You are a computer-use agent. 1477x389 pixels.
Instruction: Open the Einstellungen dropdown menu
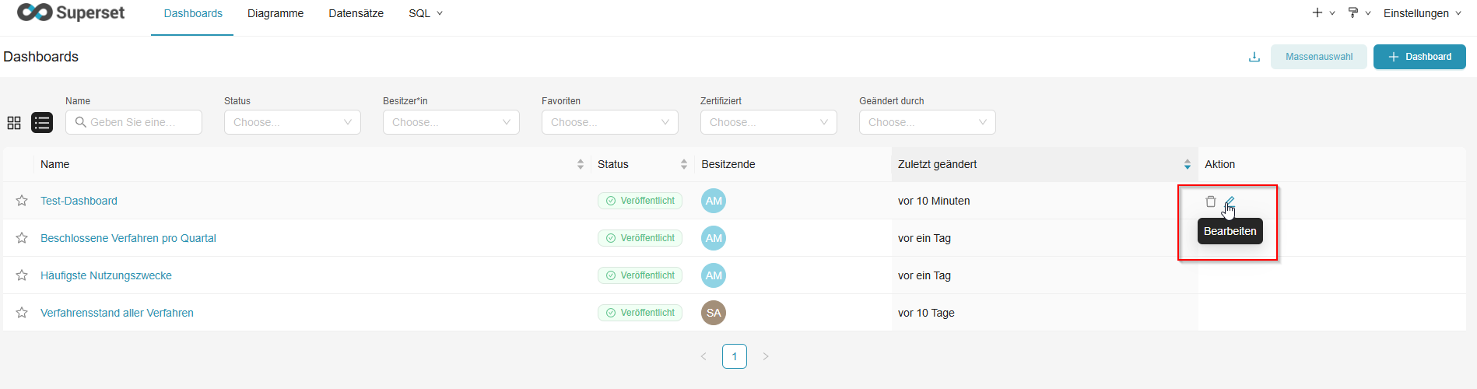pos(1422,13)
